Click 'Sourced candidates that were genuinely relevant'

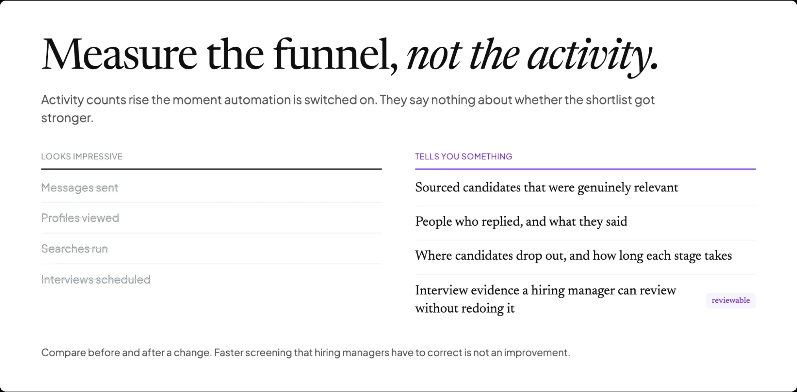[x=547, y=187]
